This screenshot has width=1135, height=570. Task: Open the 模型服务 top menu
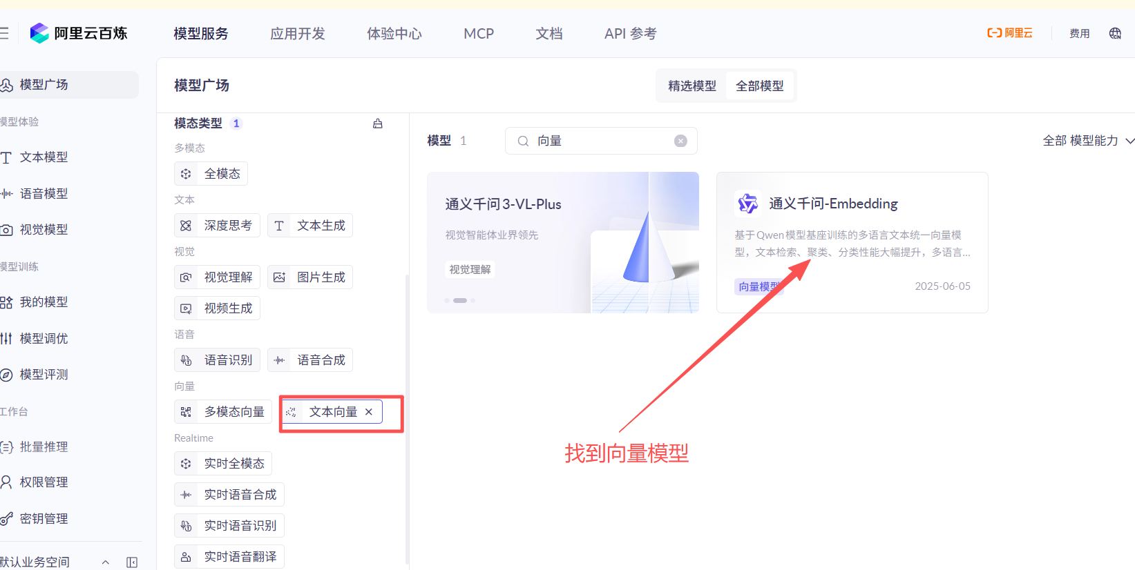pos(201,33)
